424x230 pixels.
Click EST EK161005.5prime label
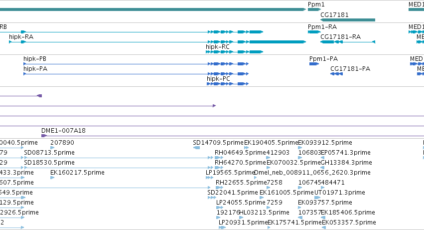point(286,193)
